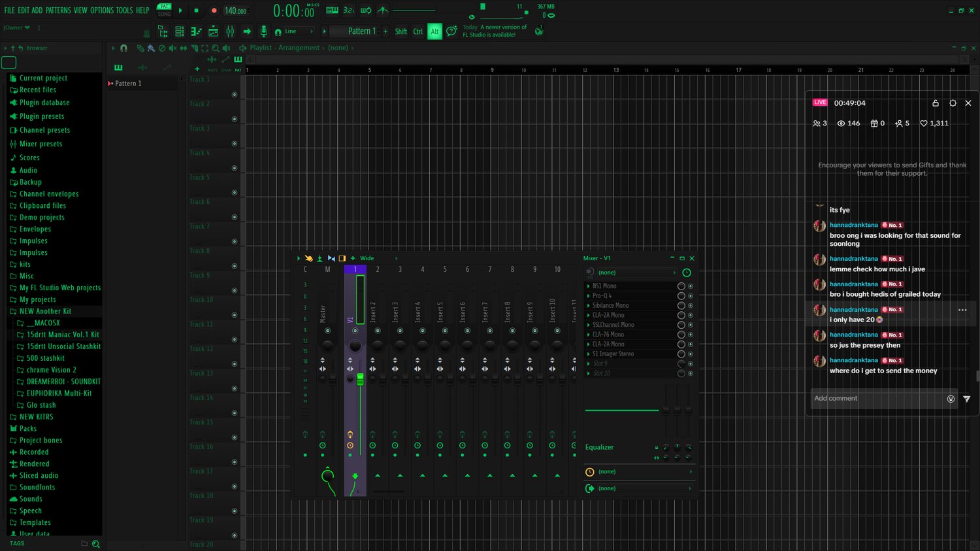Click the browser search magnifier icon
Viewport: 980px width, 551px height.
point(96,544)
